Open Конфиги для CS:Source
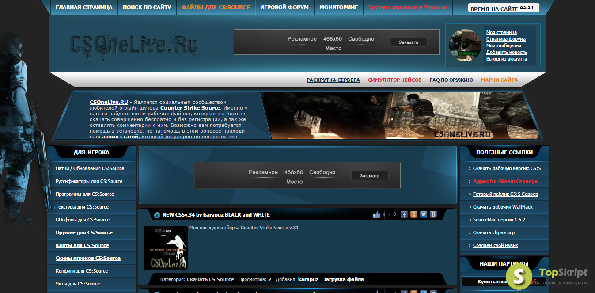Screen dimensions: 595x293 pos(83,271)
